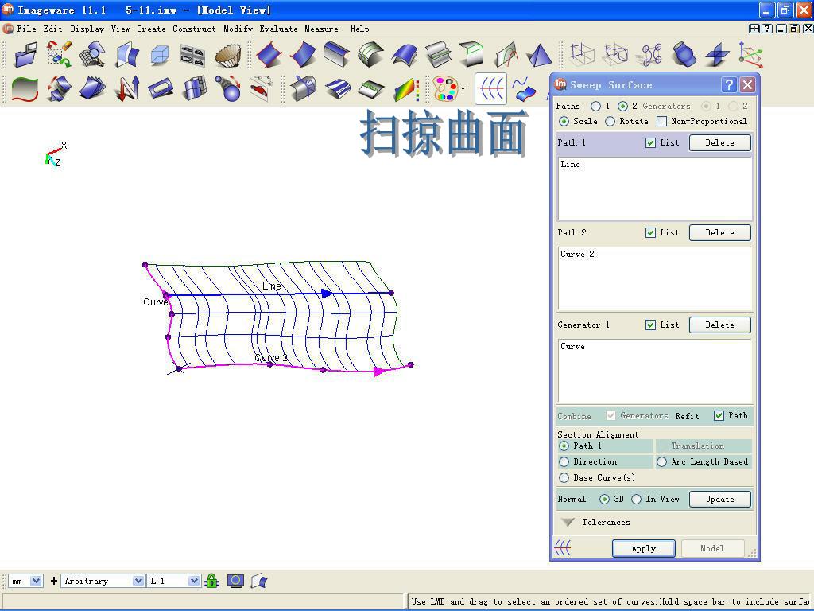The height and width of the screenshot is (611, 814).
Task: Click the gray gradient surface with red curve icon
Action: point(25,89)
